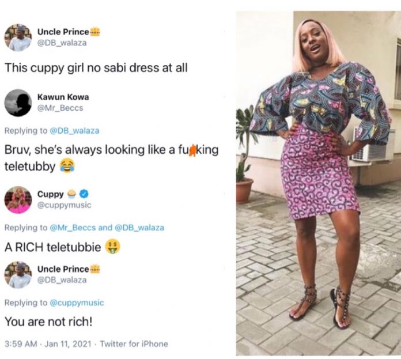Click the money-face emoji after "A RICH teletubbie"
This screenshot has width=401, height=359.
pyautogui.click(x=113, y=247)
